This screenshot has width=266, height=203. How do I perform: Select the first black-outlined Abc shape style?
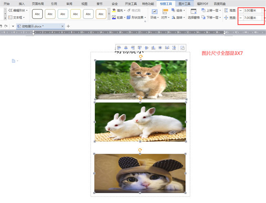[x=37, y=14]
